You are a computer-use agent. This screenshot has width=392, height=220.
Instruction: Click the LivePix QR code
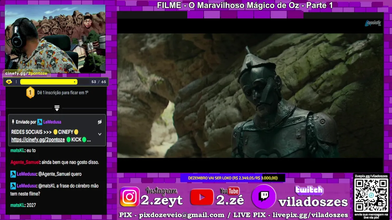[x=371, y=195]
